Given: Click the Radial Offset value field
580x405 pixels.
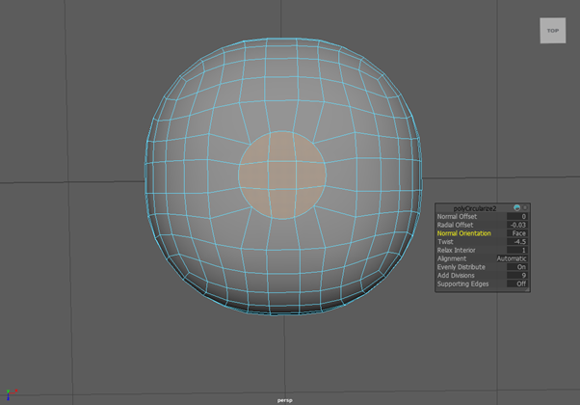Looking at the screenshot, I should tap(517, 225).
